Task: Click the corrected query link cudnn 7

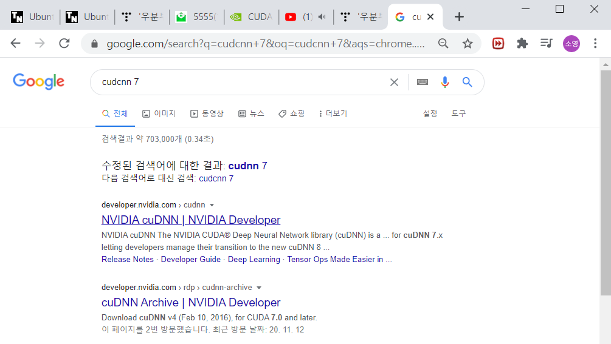Action: [x=248, y=166]
